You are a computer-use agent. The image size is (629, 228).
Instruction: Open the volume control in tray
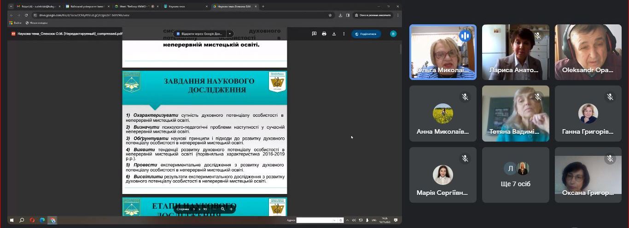[354, 220]
